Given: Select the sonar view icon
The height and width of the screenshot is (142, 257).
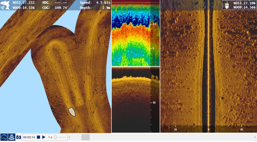Looking at the screenshot, I should pos(12,137).
